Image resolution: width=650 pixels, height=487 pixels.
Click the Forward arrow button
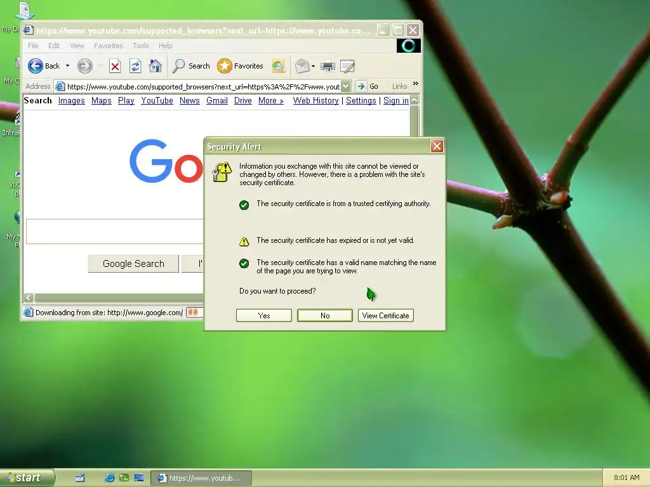(x=85, y=66)
